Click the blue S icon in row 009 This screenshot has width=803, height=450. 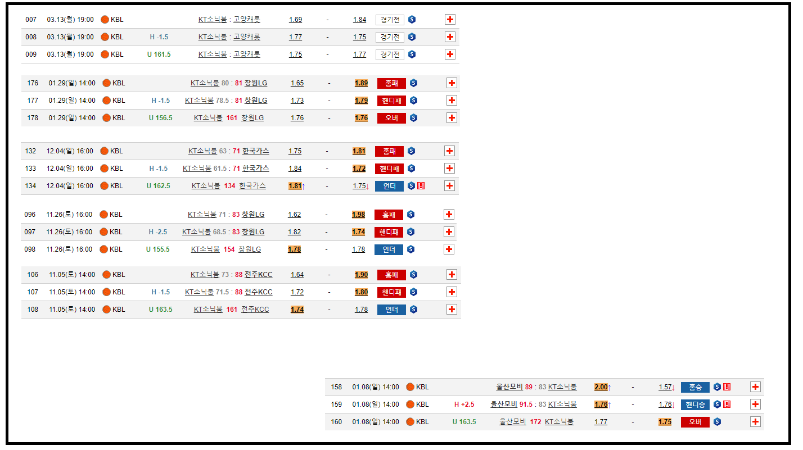412,54
